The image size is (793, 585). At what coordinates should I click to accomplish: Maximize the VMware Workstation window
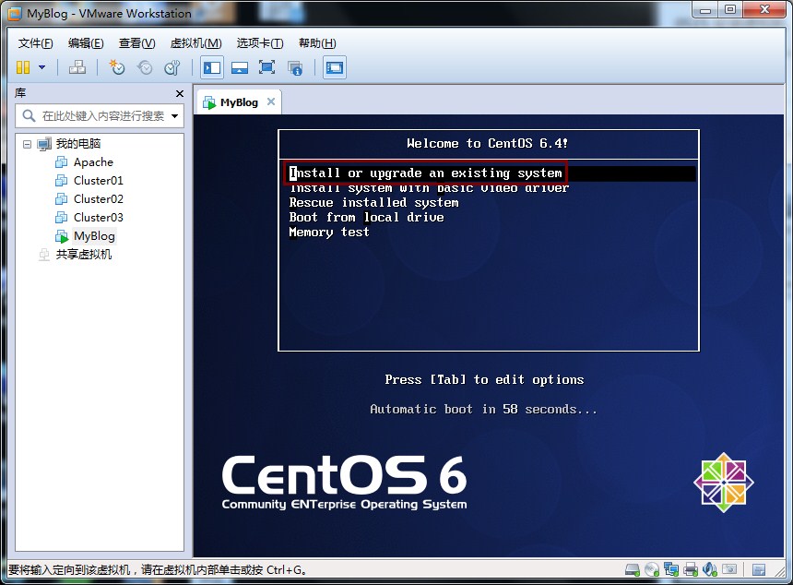click(730, 9)
